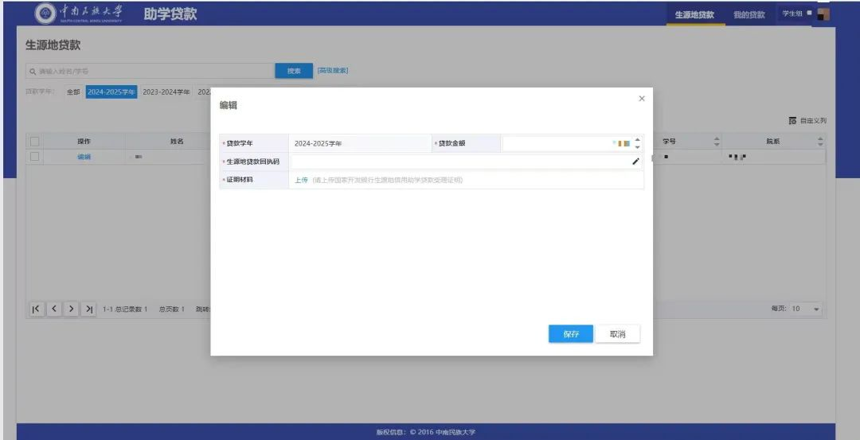Image resolution: width=860 pixels, height=440 pixels.
Task: Go to next page arrow
Action: click(72, 309)
